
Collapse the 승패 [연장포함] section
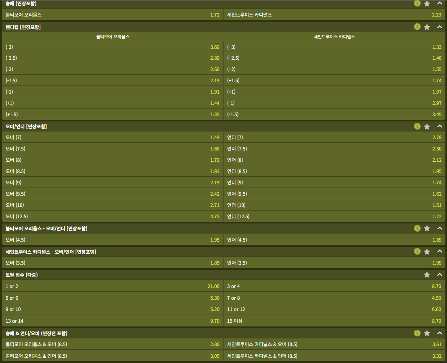pos(440,4)
